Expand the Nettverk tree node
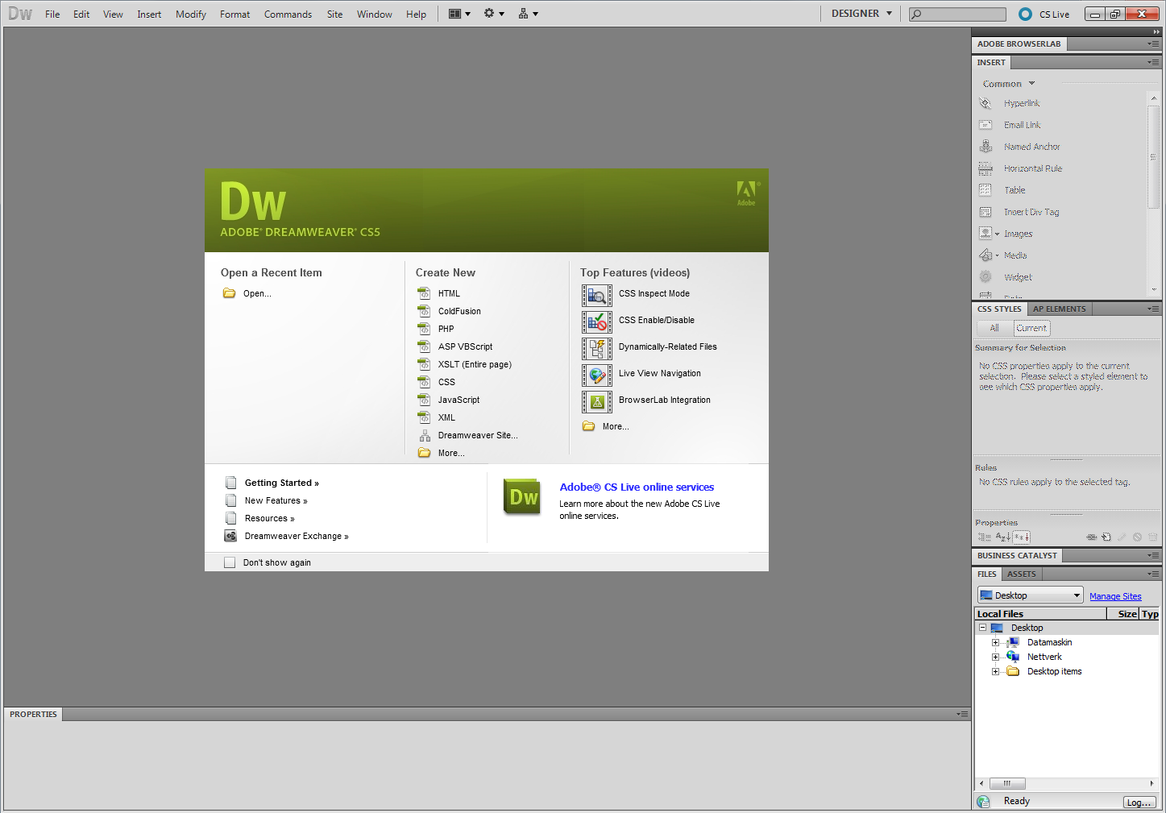Image resolution: width=1166 pixels, height=813 pixels. [995, 657]
